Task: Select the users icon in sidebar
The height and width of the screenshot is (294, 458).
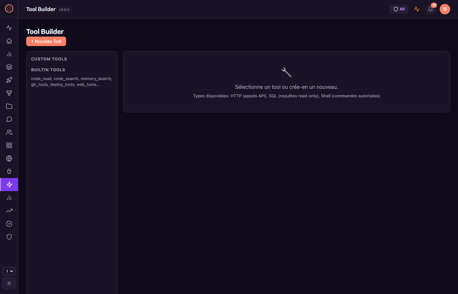Action: [x=9, y=132]
